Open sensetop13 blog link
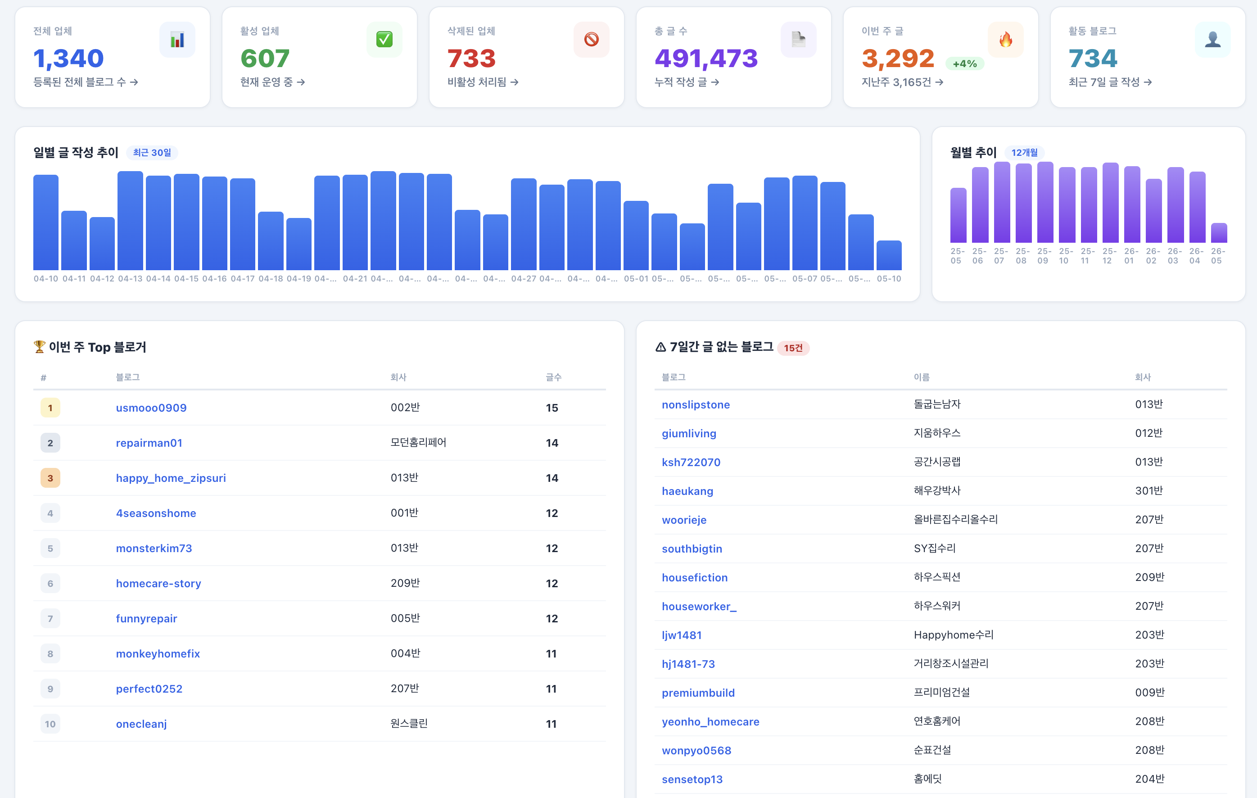 692,780
